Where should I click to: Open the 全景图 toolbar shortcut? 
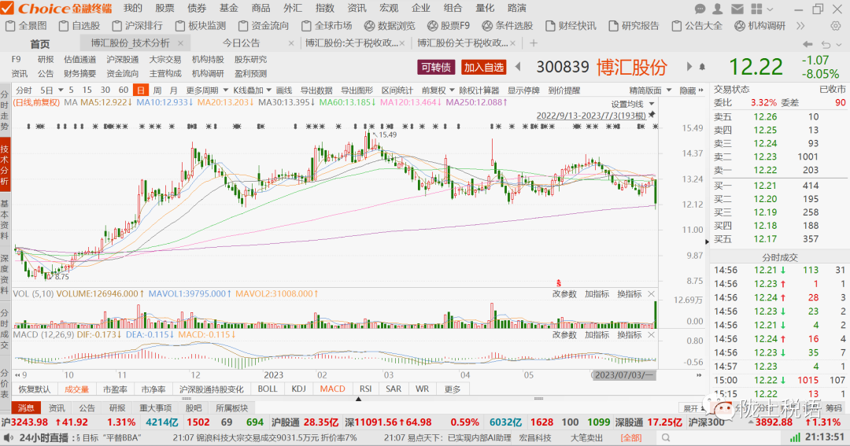pos(26,25)
